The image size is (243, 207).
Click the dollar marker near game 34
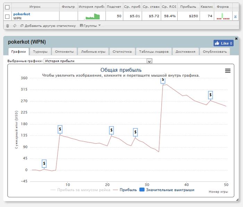(x=163, y=81)
